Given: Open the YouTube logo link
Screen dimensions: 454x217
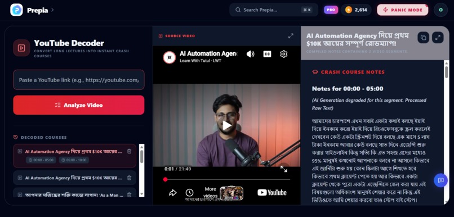Looking at the screenshot, I should 272,192.
